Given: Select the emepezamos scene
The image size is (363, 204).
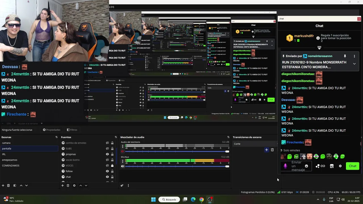Looking at the screenshot, I should click(x=29, y=160).
